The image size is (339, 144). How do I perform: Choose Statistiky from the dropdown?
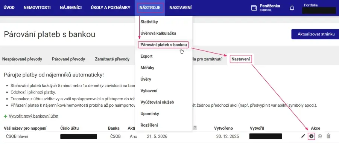click(149, 22)
